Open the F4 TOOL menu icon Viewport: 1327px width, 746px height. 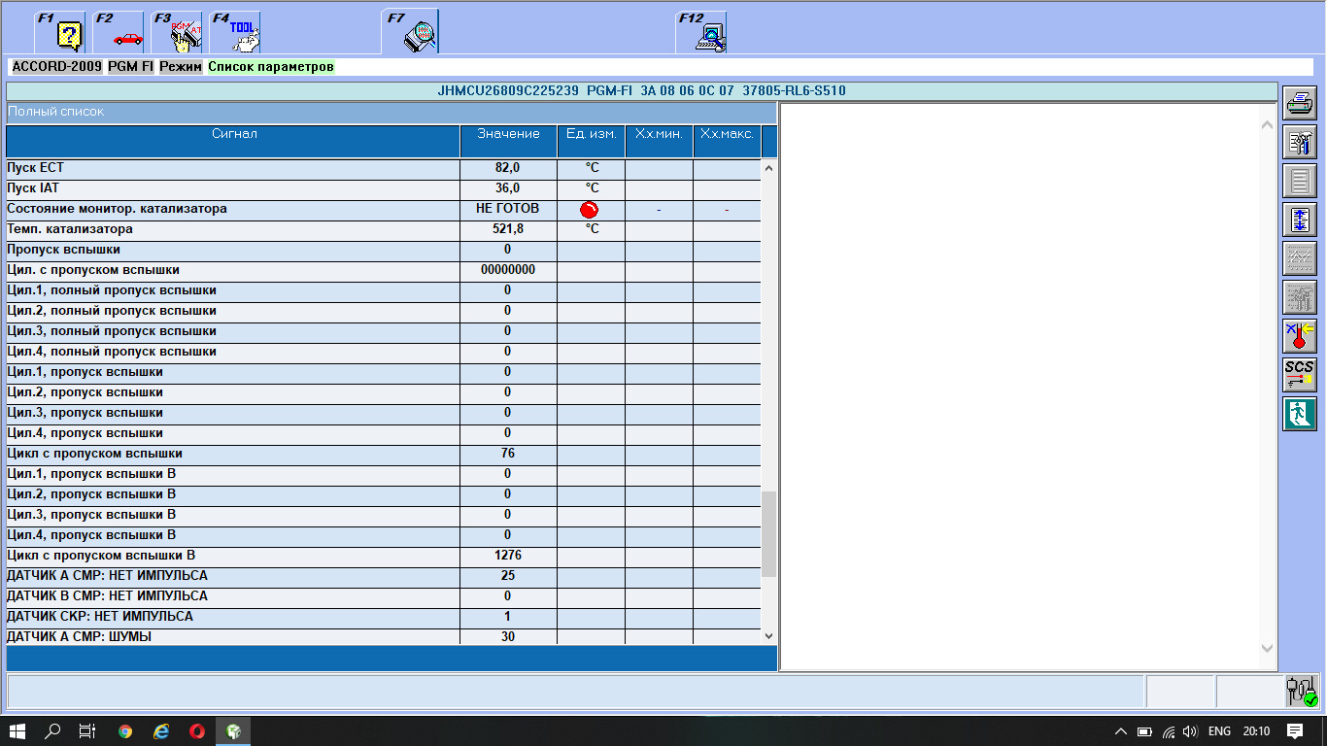236,34
